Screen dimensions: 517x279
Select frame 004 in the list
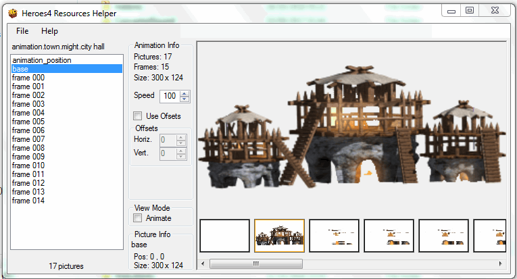click(67, 113)
